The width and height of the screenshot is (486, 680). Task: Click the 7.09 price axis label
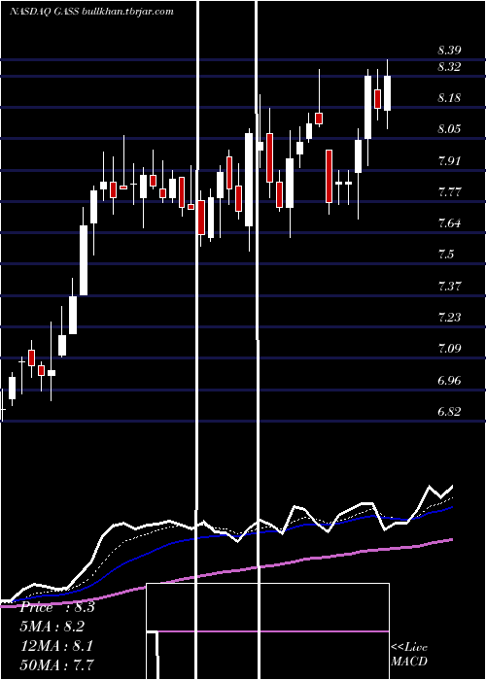(x=449, y=348)
